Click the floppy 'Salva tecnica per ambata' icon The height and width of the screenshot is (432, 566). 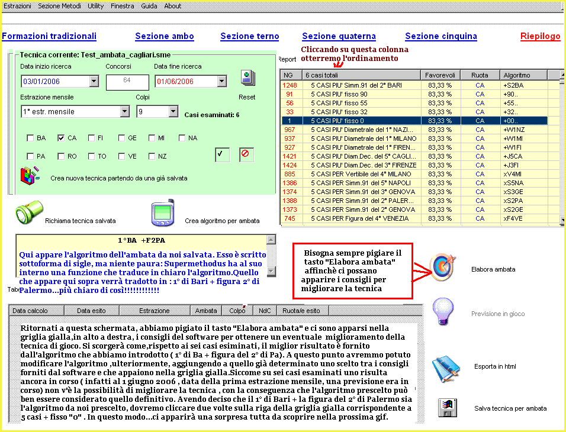448,408
